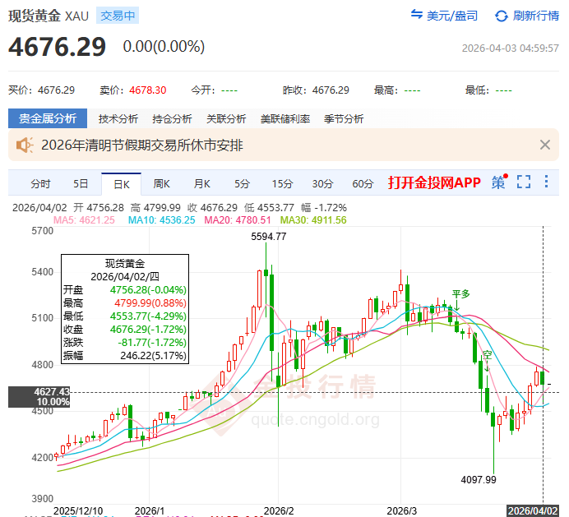569x517 pixels.
Task: Click the 刷新行情 refresh icon
Action: pos(501,16)
